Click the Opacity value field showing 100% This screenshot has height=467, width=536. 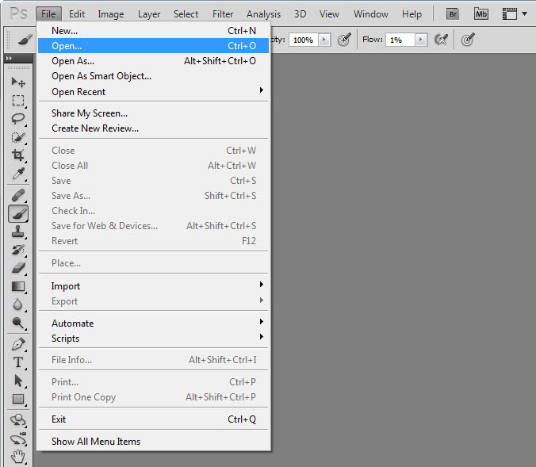[x=303, y=40]
